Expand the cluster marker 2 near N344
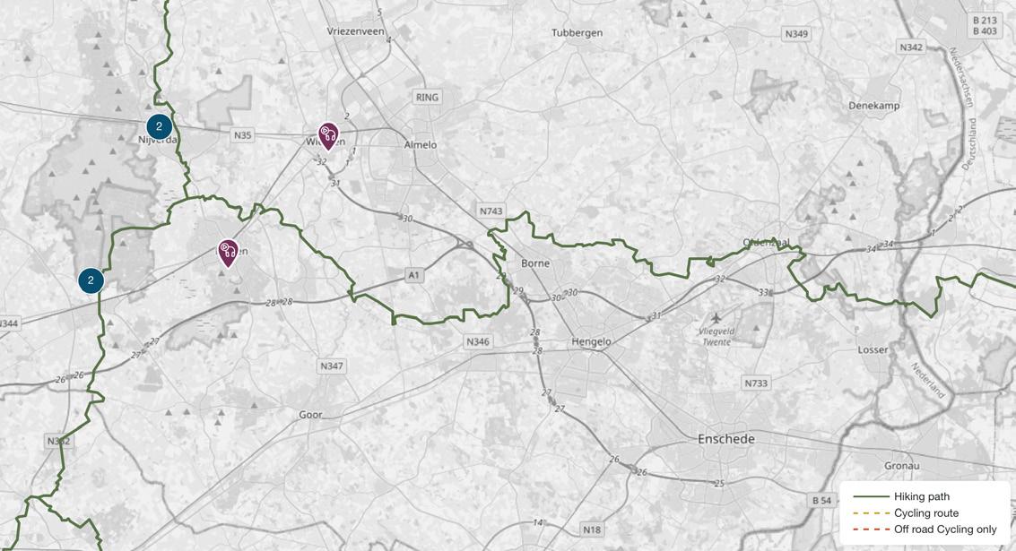Screen dimensions: 1016x551 [x=91, y=280]
